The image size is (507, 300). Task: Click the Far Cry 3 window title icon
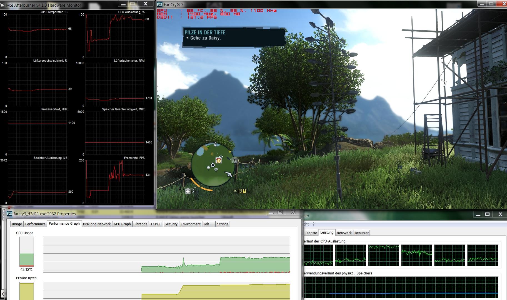pos(160,4)
